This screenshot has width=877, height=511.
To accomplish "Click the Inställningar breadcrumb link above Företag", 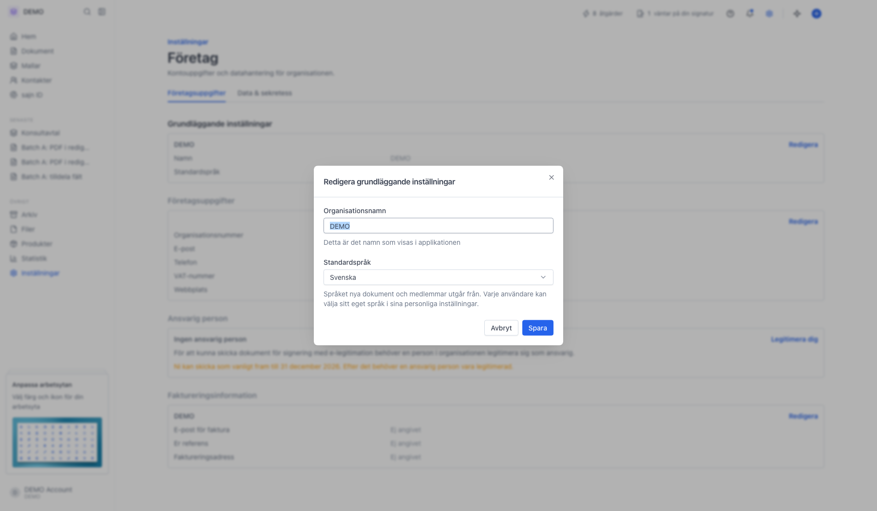I will point(188,42).
